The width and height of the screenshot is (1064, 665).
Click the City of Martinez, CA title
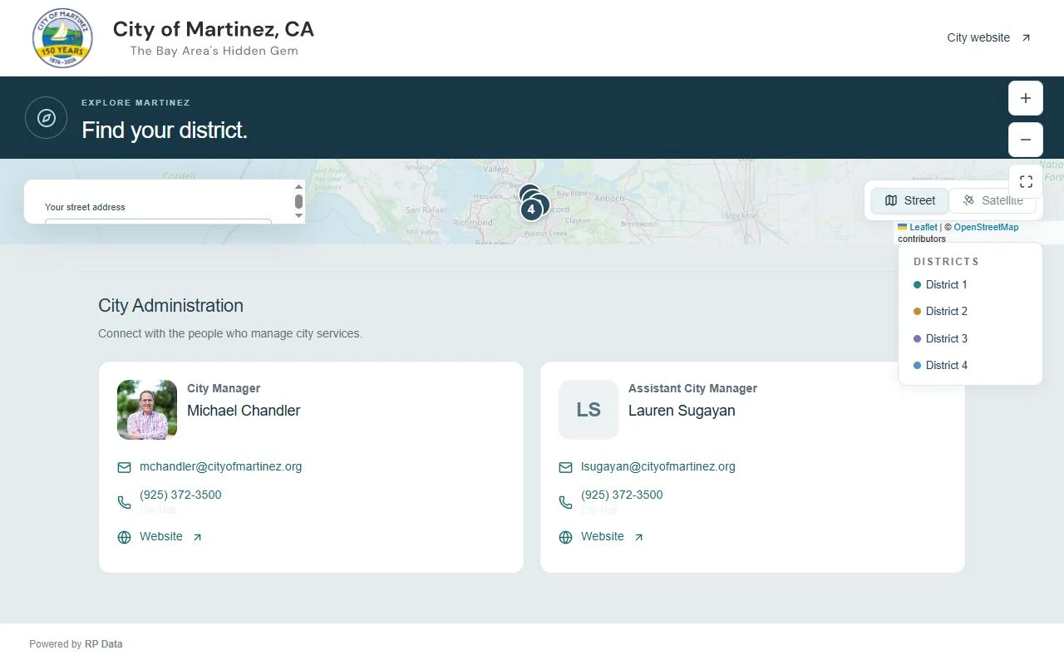tap(214, 29)
